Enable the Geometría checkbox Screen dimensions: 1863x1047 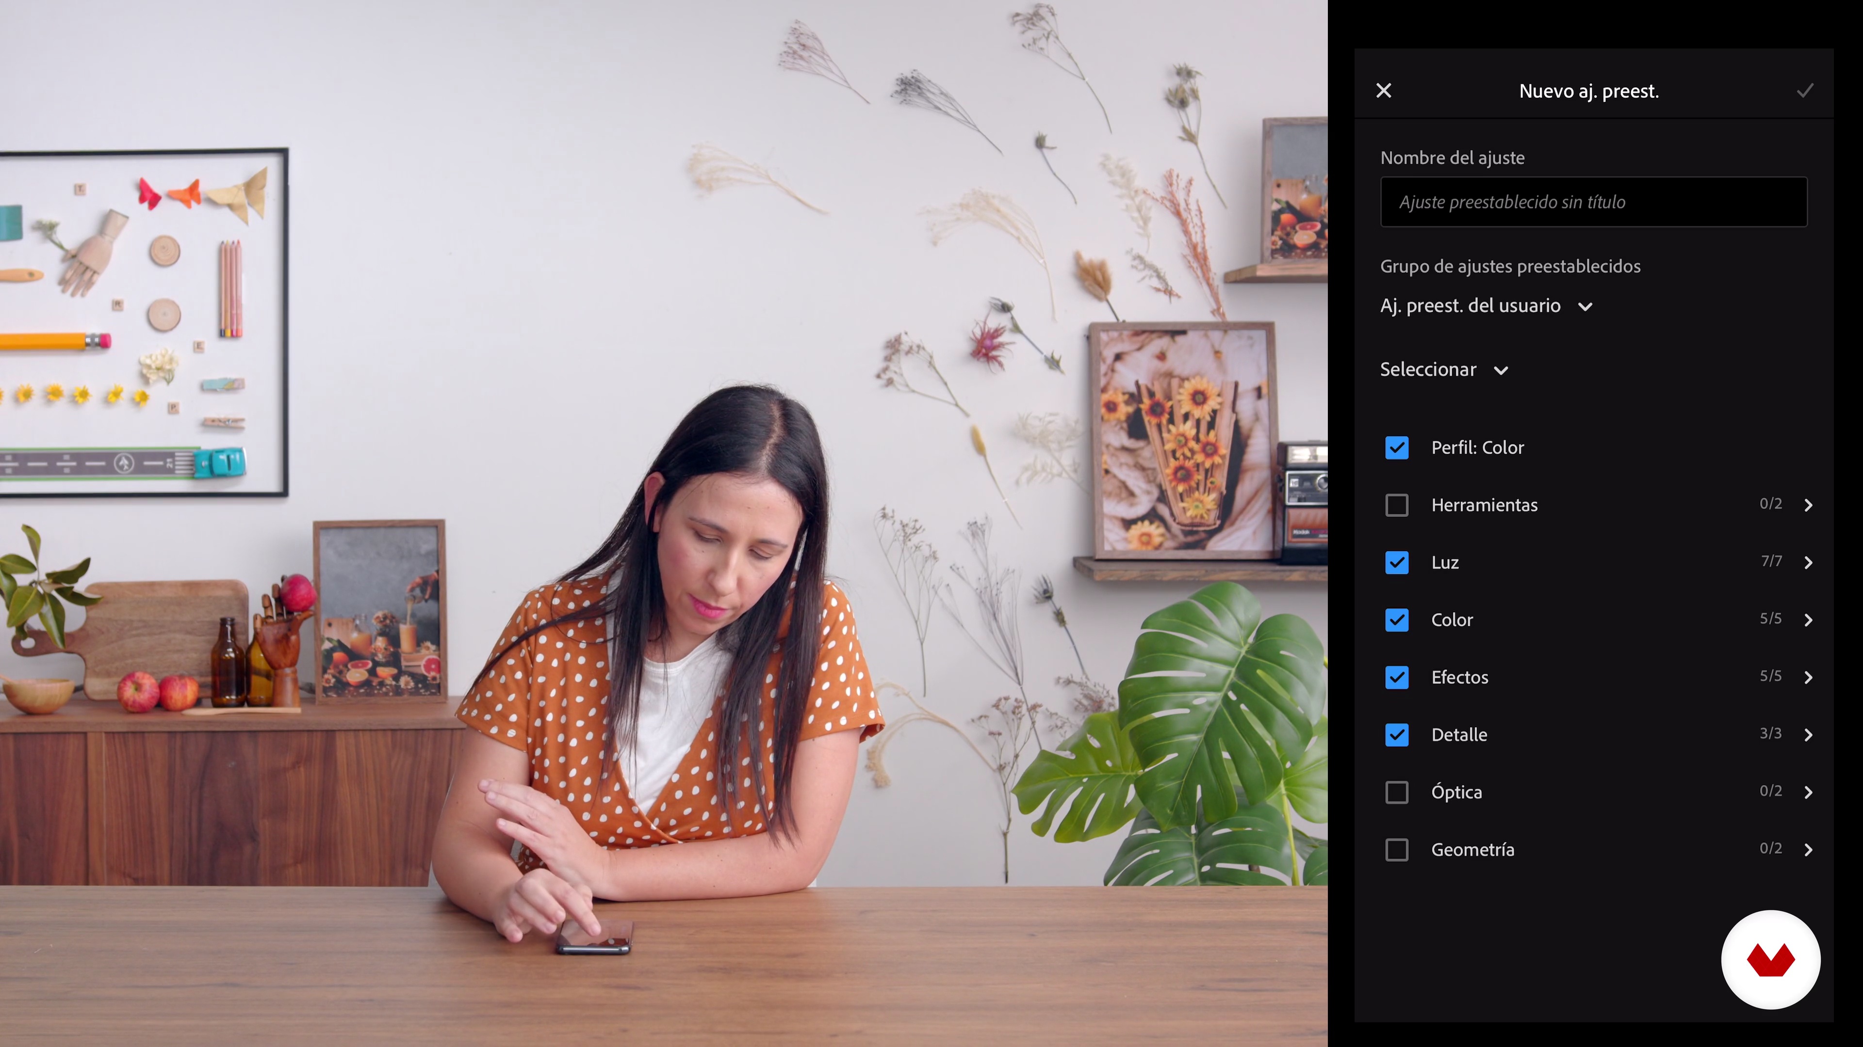[x=1397, y=850]
